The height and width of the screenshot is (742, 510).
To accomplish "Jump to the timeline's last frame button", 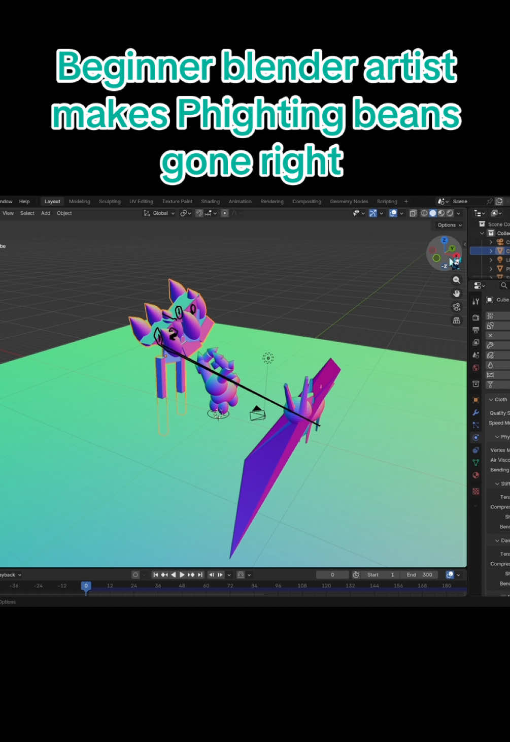I will pyautogui.click(x=200, y=575).
